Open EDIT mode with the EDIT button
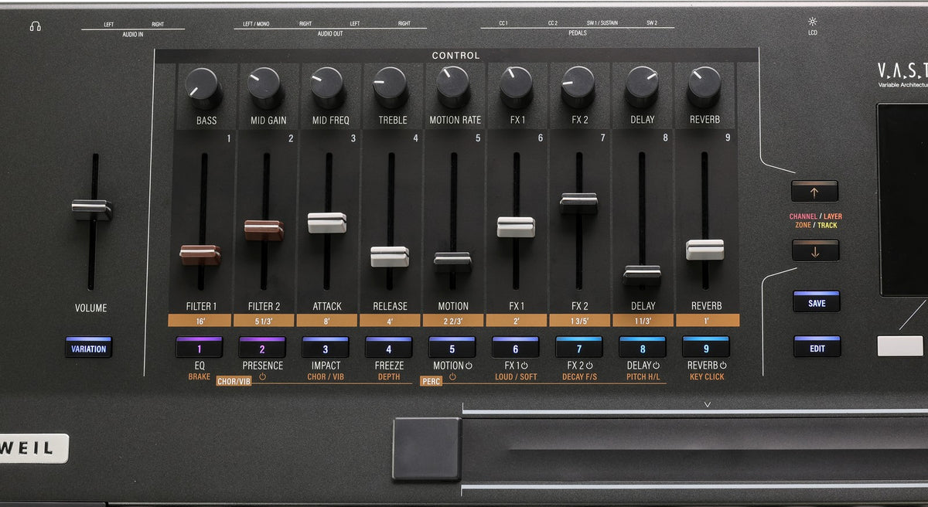The height and width of the screenshot is (507, 928). tap(817, 346)
